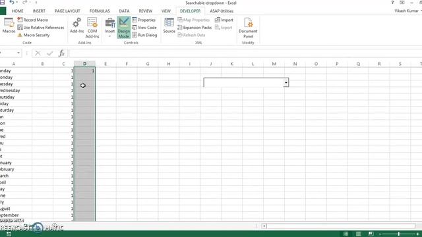Open the PAGE LAYOUT tab
Image resolution: width=422 pixels, height=237 pixels.
67,11
